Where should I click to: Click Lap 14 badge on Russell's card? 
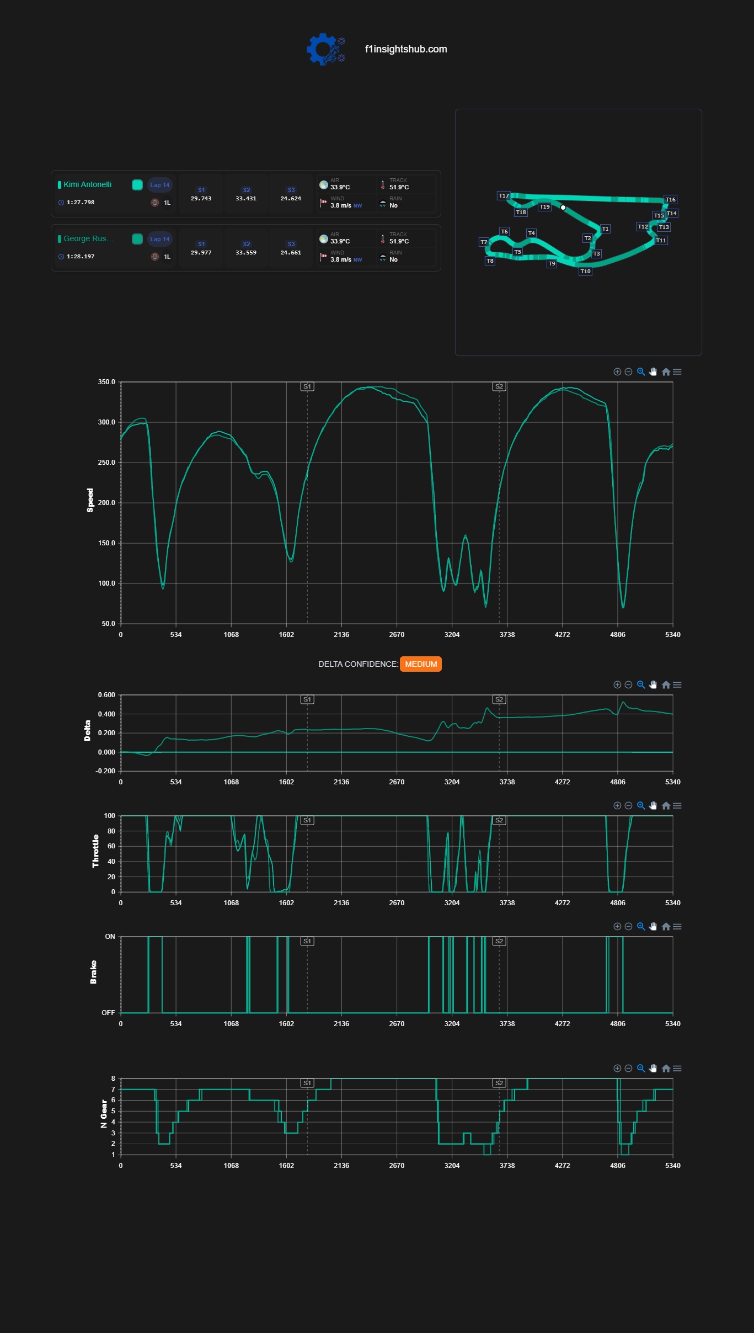click(x=160, y=239)
